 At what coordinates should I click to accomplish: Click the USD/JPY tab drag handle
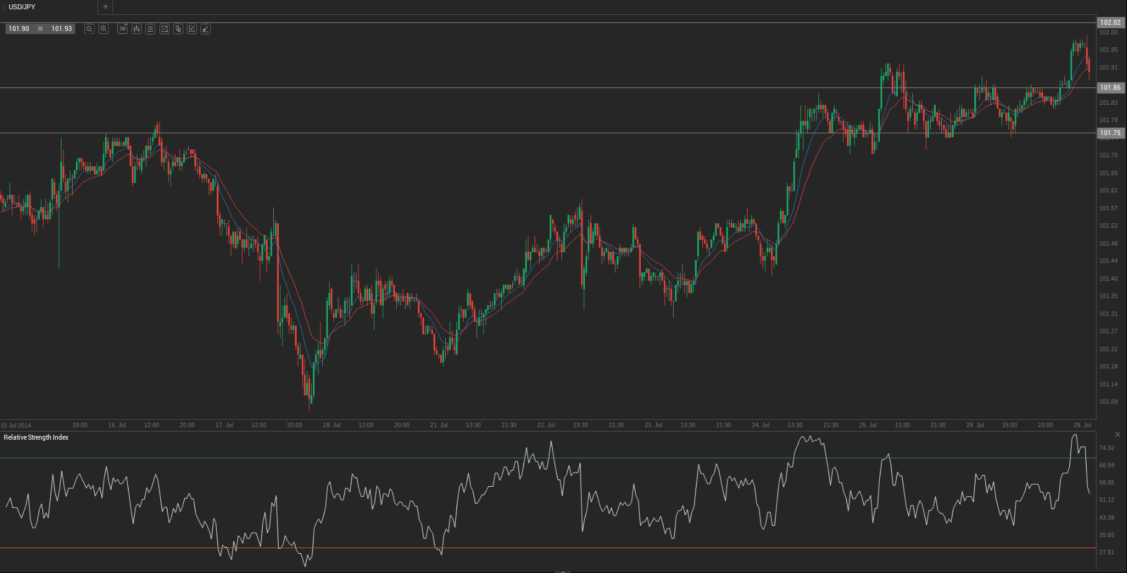tap(3, 7)
